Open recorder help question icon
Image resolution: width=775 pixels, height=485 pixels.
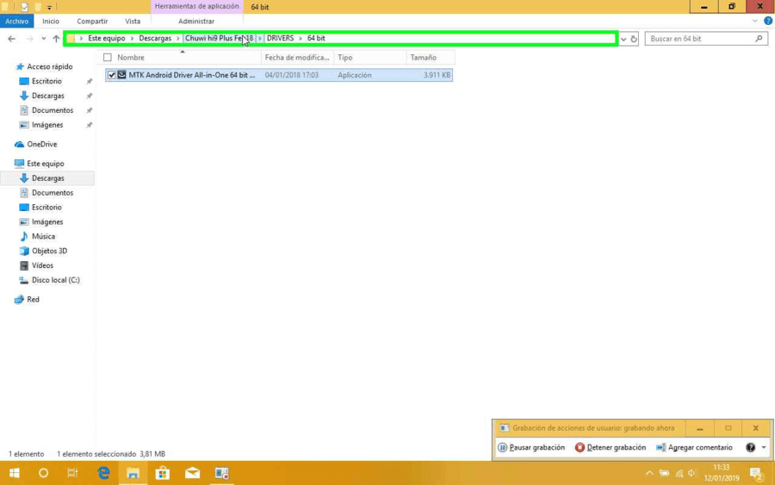tap(750, 447)
